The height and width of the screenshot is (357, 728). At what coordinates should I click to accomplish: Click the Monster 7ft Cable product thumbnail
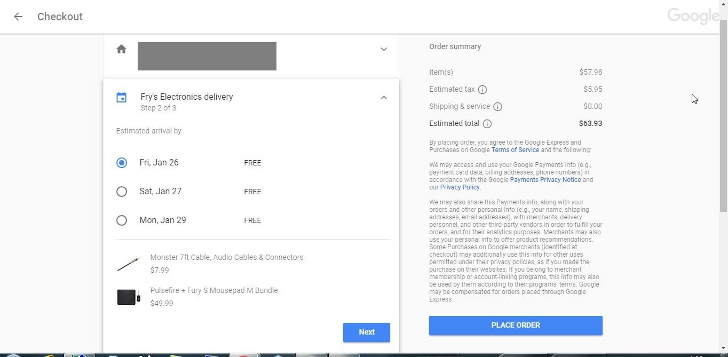pos(129,264)
